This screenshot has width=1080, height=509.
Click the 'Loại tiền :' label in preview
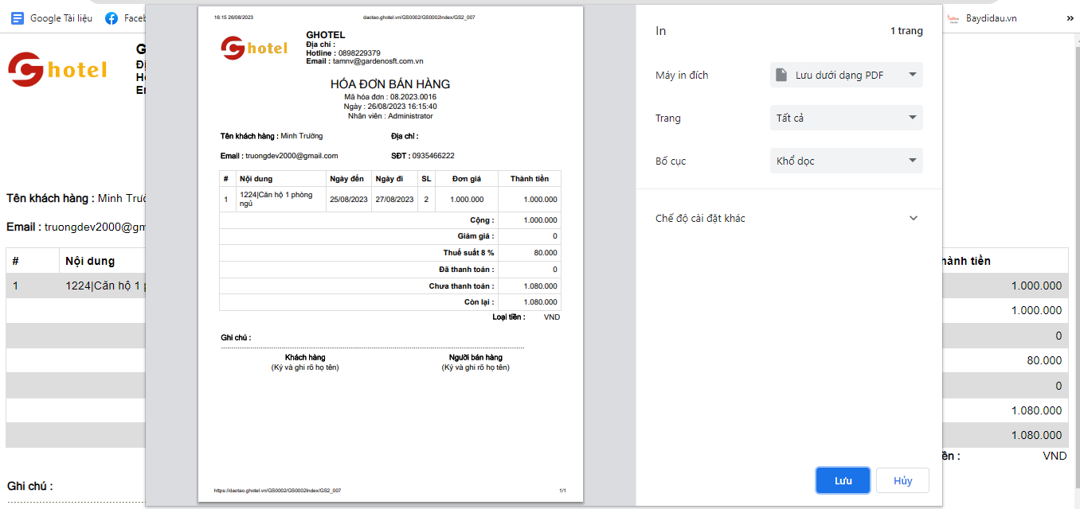pos(509,317)
